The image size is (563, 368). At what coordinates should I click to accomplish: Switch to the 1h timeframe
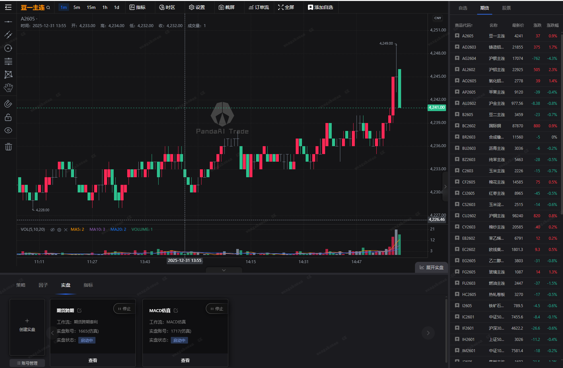click(105, 7)
